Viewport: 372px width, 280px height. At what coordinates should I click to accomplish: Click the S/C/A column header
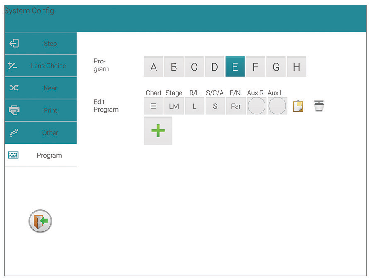(x=215, y=93)
